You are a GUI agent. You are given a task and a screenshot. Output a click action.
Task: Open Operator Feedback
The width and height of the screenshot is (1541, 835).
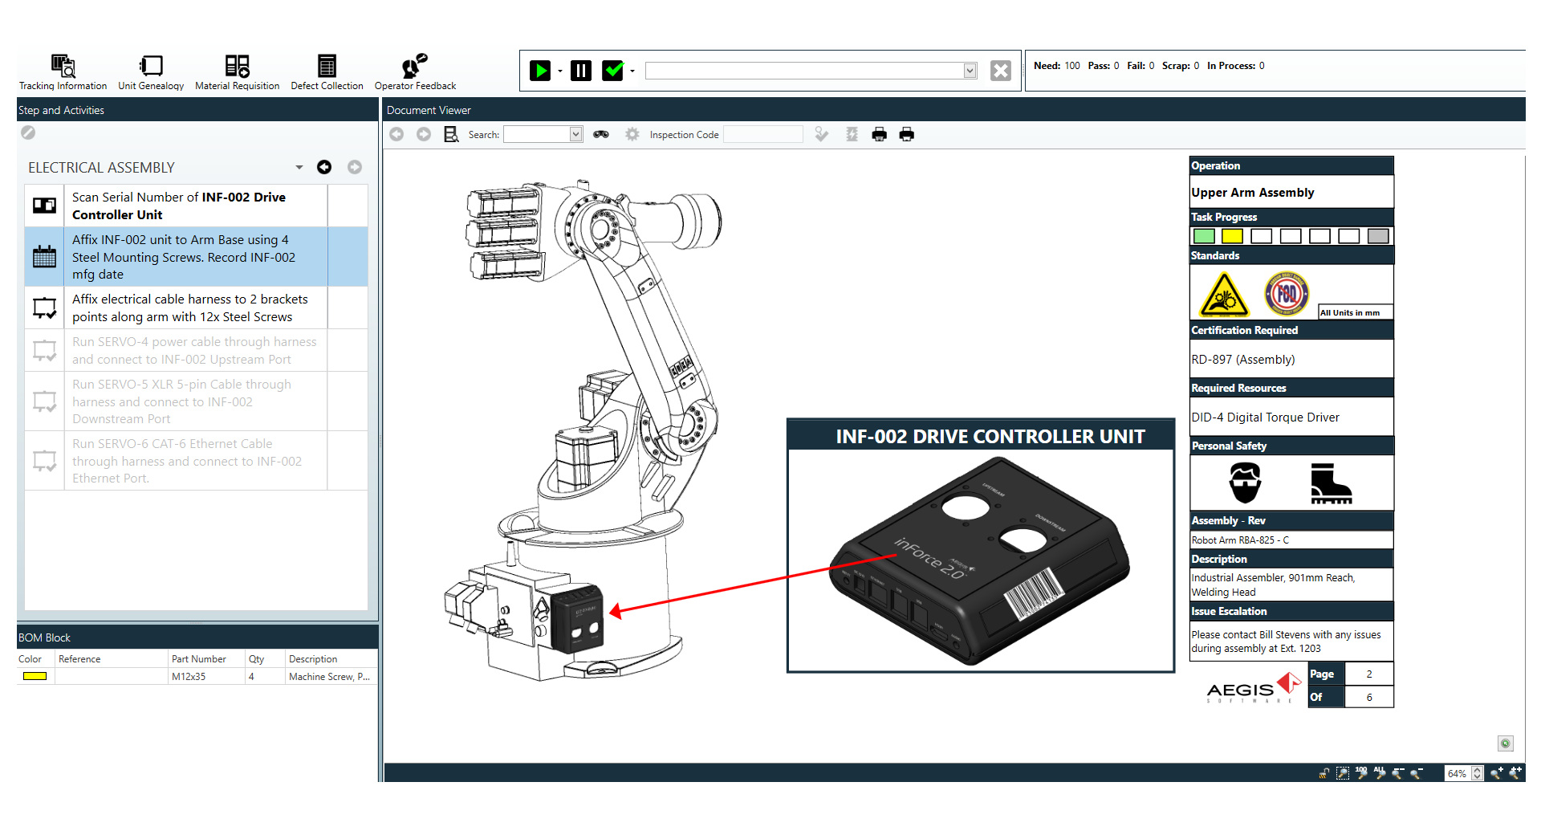point(415,71)
